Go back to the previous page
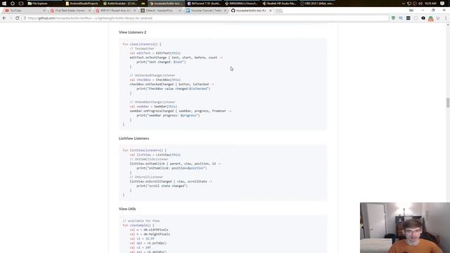 (4, 18)
